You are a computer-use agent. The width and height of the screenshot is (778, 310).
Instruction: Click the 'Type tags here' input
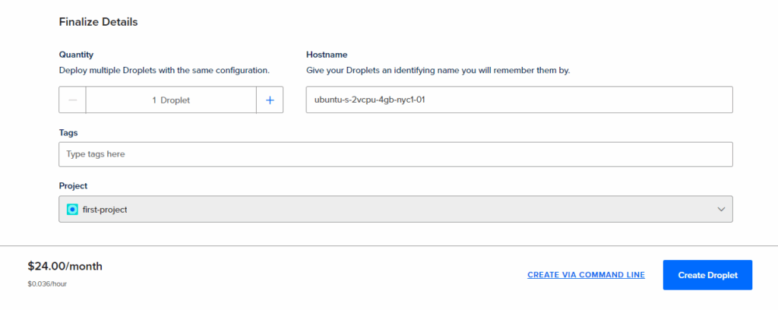click(395, 154)
